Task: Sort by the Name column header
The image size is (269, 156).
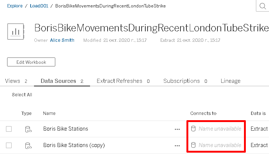Action: [49, 113]
